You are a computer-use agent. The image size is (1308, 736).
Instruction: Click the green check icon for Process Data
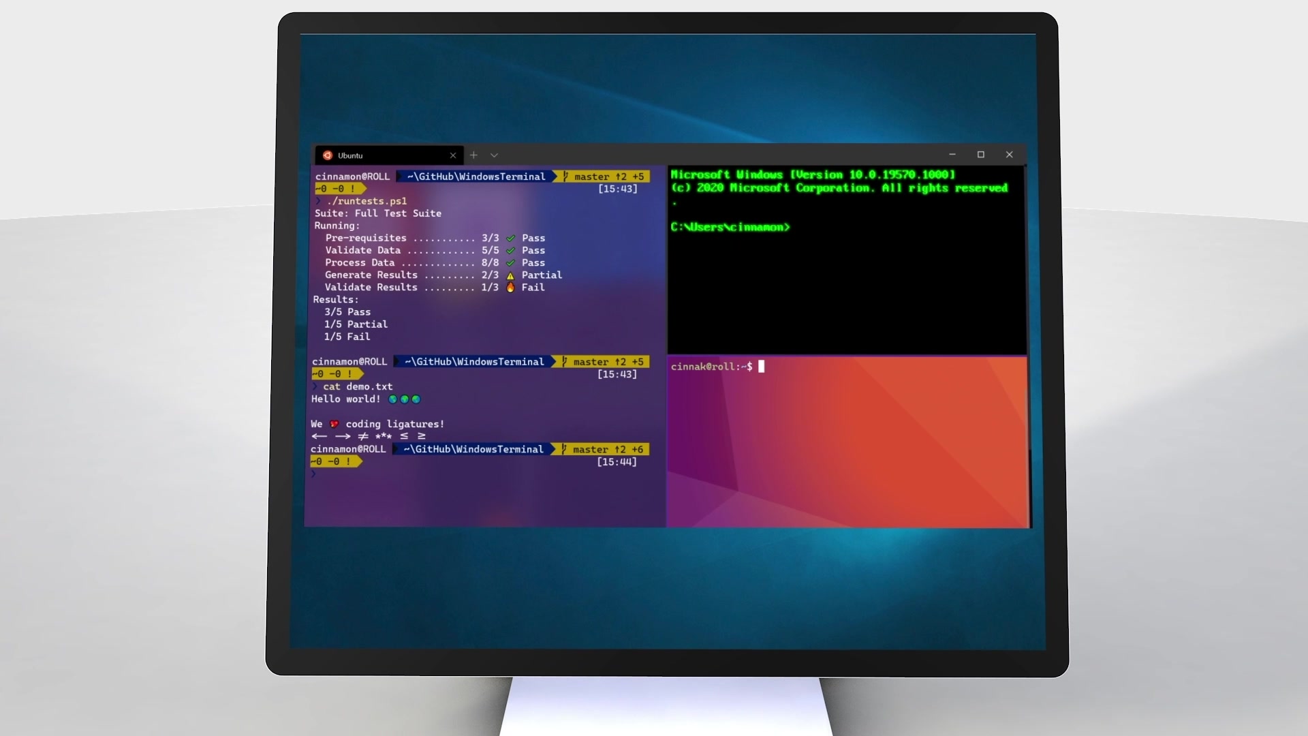pyautogui.click(x=510, y=263)
